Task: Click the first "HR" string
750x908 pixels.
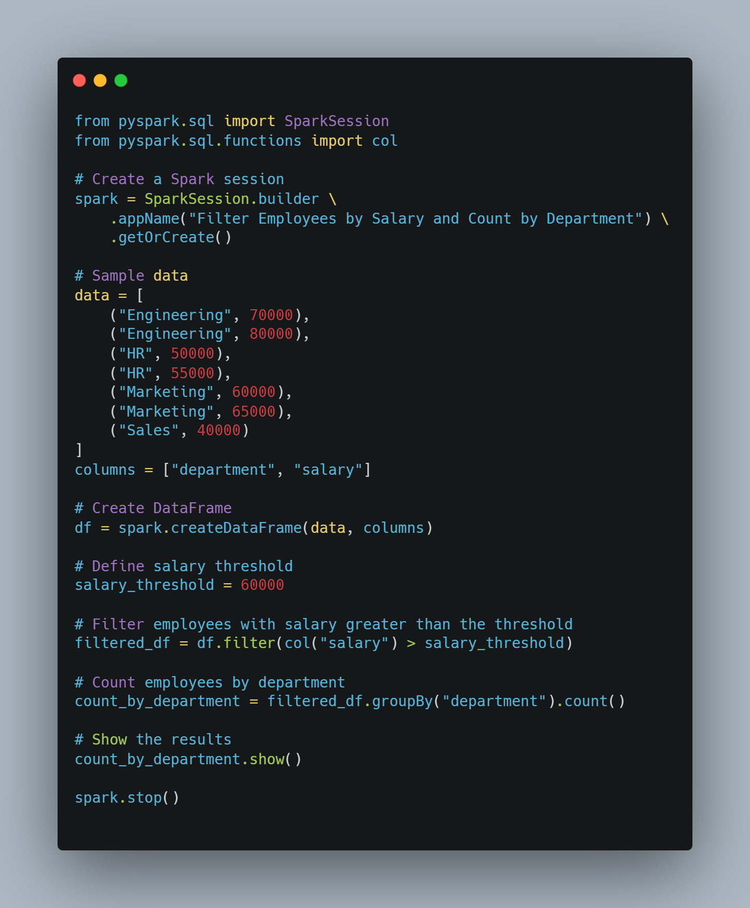Action: pos(136,354)
